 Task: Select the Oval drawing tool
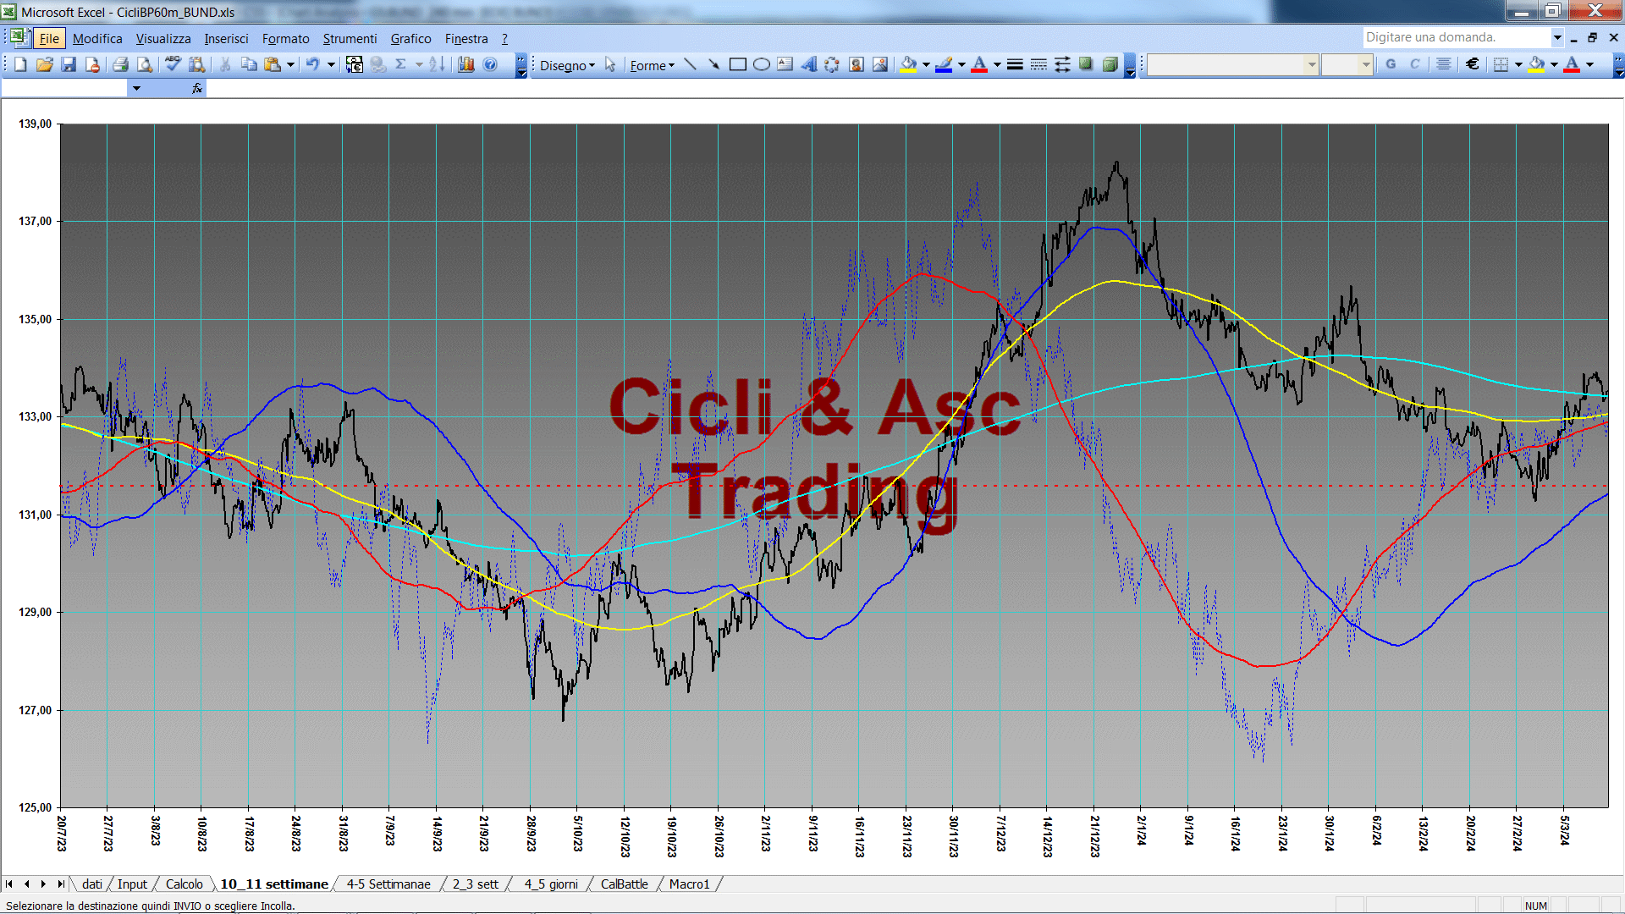(x=762, y=64)
